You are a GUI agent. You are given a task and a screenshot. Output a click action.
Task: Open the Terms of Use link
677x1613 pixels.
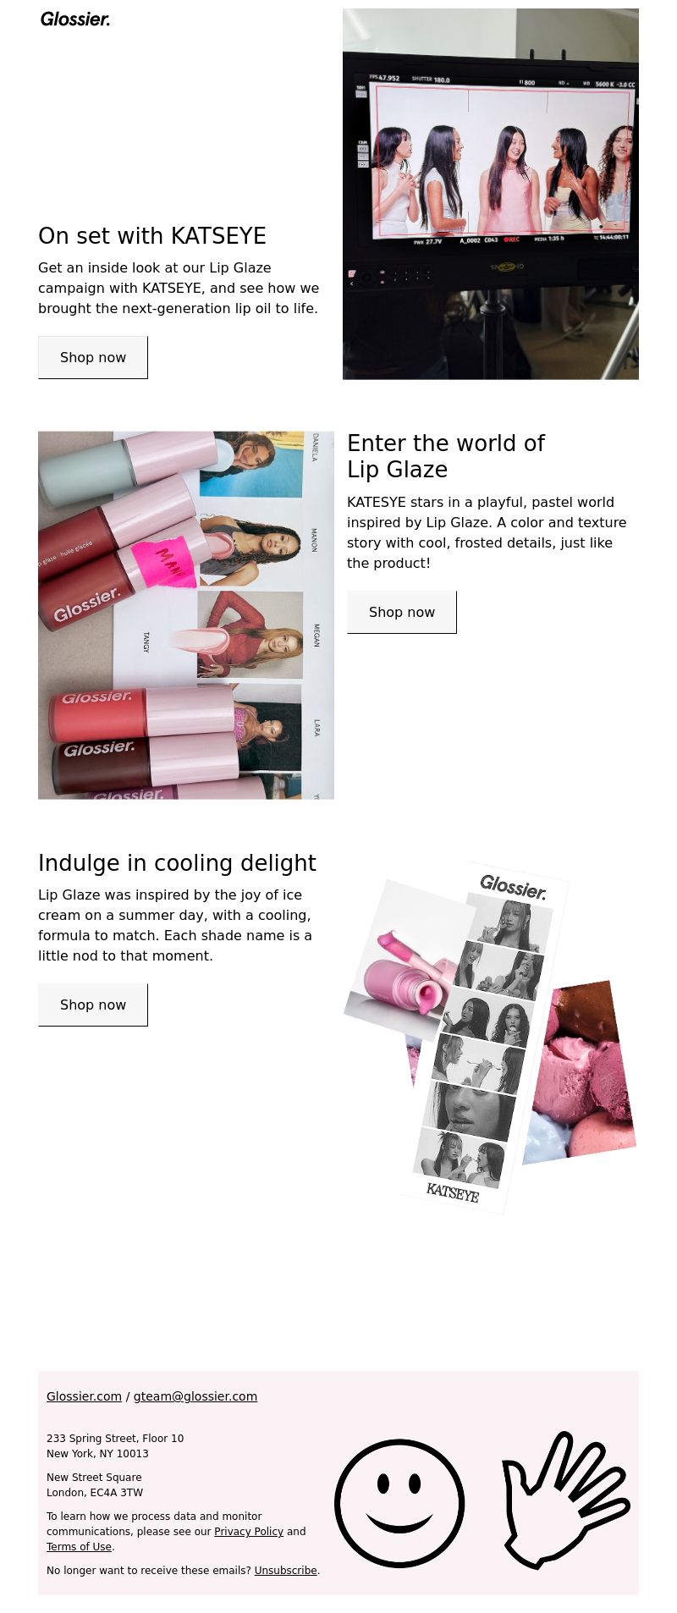[x=79, y=1547]
